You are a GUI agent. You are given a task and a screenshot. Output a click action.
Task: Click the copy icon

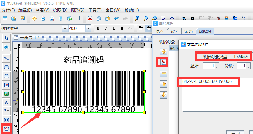[x=99, y=18]
